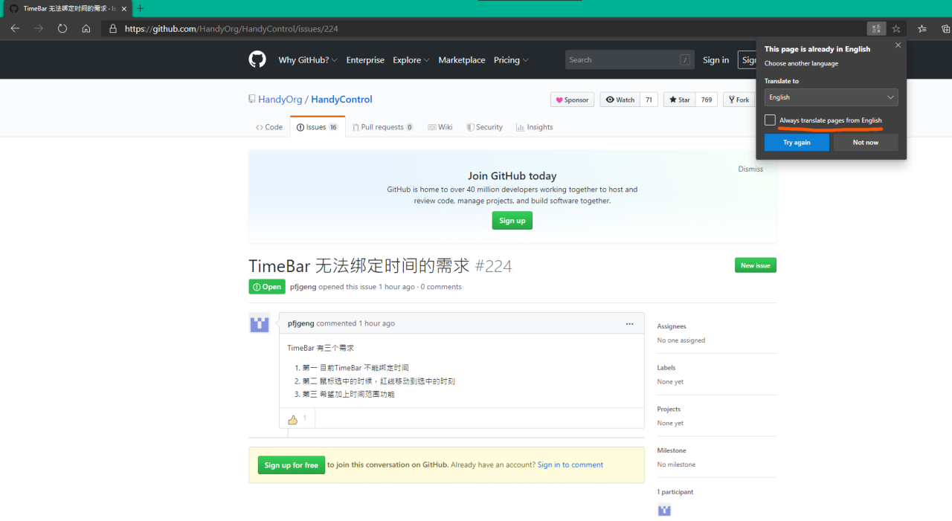Click the translate icon in address bar
Screen dimensions: 952x521
coord(876,29)
